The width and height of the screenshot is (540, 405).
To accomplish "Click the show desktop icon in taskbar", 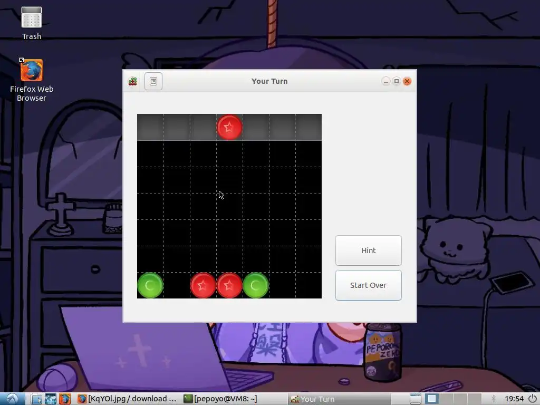I will coord(416,399).
